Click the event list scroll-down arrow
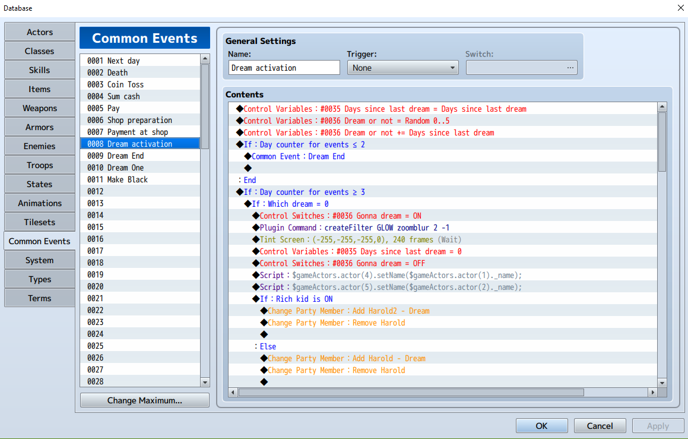688x439 pixels. point(205,383)
